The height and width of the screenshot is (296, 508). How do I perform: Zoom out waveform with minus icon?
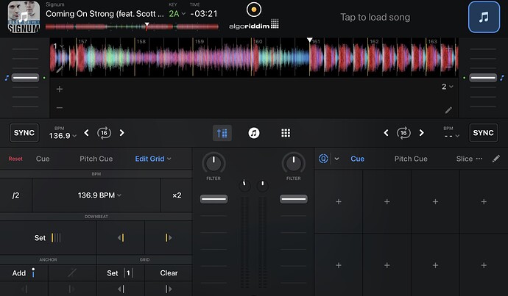pos(60,108)
